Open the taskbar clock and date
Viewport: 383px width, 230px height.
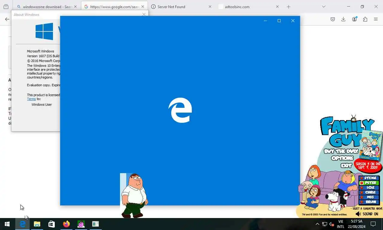tap(357, 224)
